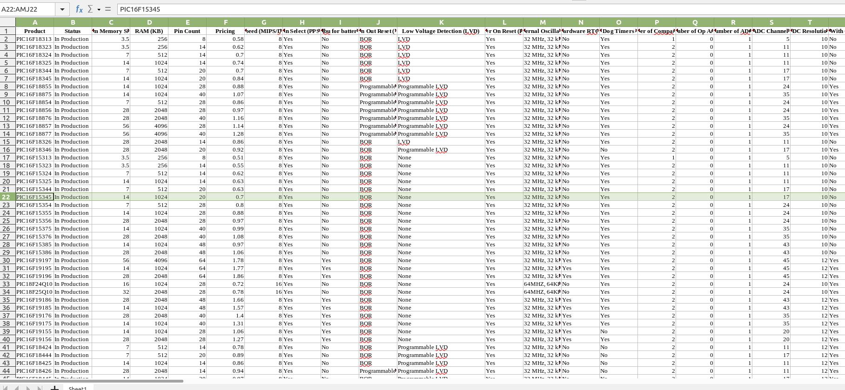Select column T header
This screenshot has height=390, width=845.
[809, 22]
